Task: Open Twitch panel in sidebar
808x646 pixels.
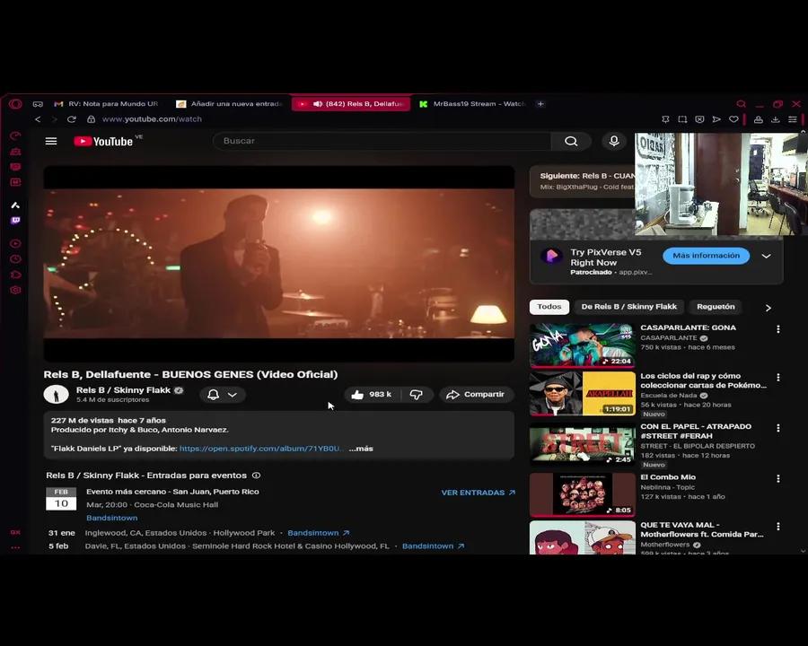Action: point(15,221)
